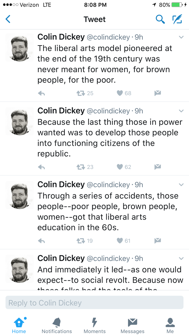The height and width of the screenshot is (336, 189).
Task: Open the chevron menu on the third tweet
Action: coord(181,185)
